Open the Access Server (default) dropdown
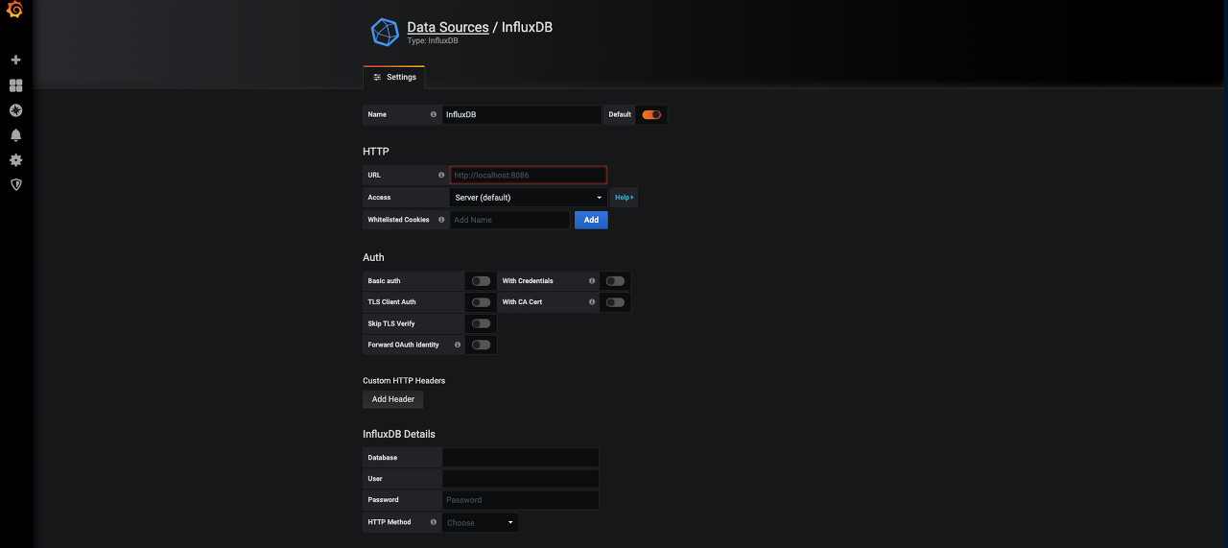The image size is (1228, 548). click(529, 198)
